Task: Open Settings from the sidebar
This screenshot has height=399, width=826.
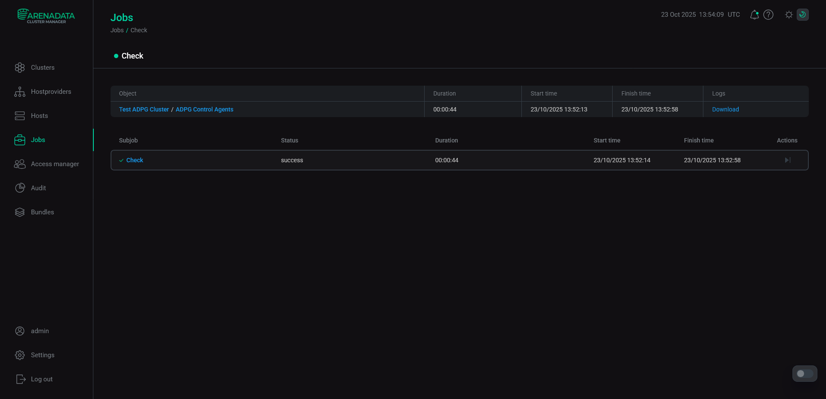Action: point(42,355)
